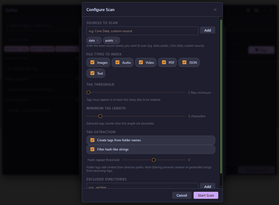Click the Minimum Tag Length slider handle
The height and width of the screenshot is (205, 279).
100,116
